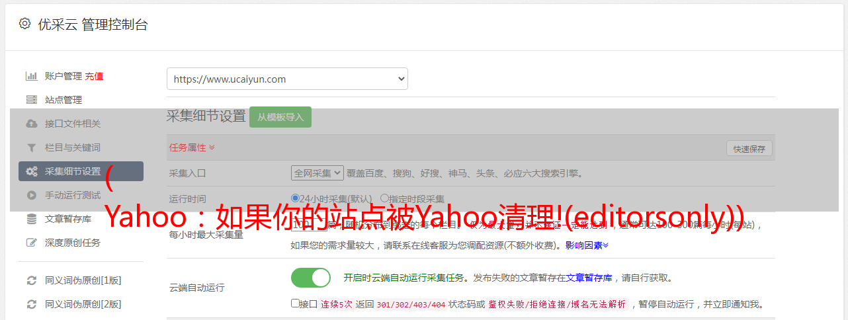Click the bar chart icon next to 账户管理
Screen dimensions: 848x320
pos(31,76)
